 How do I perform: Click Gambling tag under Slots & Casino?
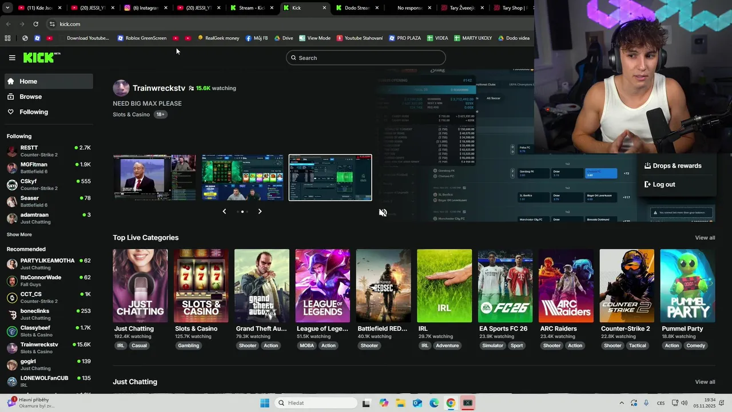click(x=188, y=346)
